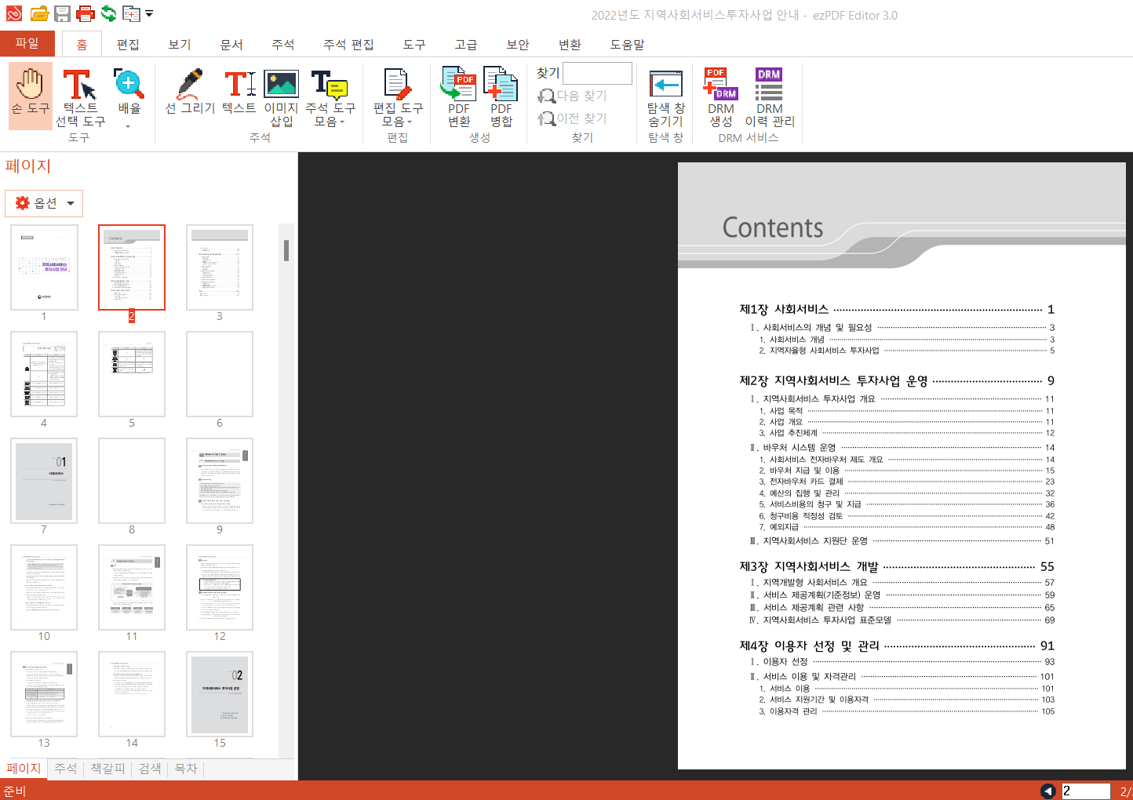Open Annotation Tools collection (주석 도구 모음) dropdown
This screenshot has height=800, width=1133.
pos(330,97)
